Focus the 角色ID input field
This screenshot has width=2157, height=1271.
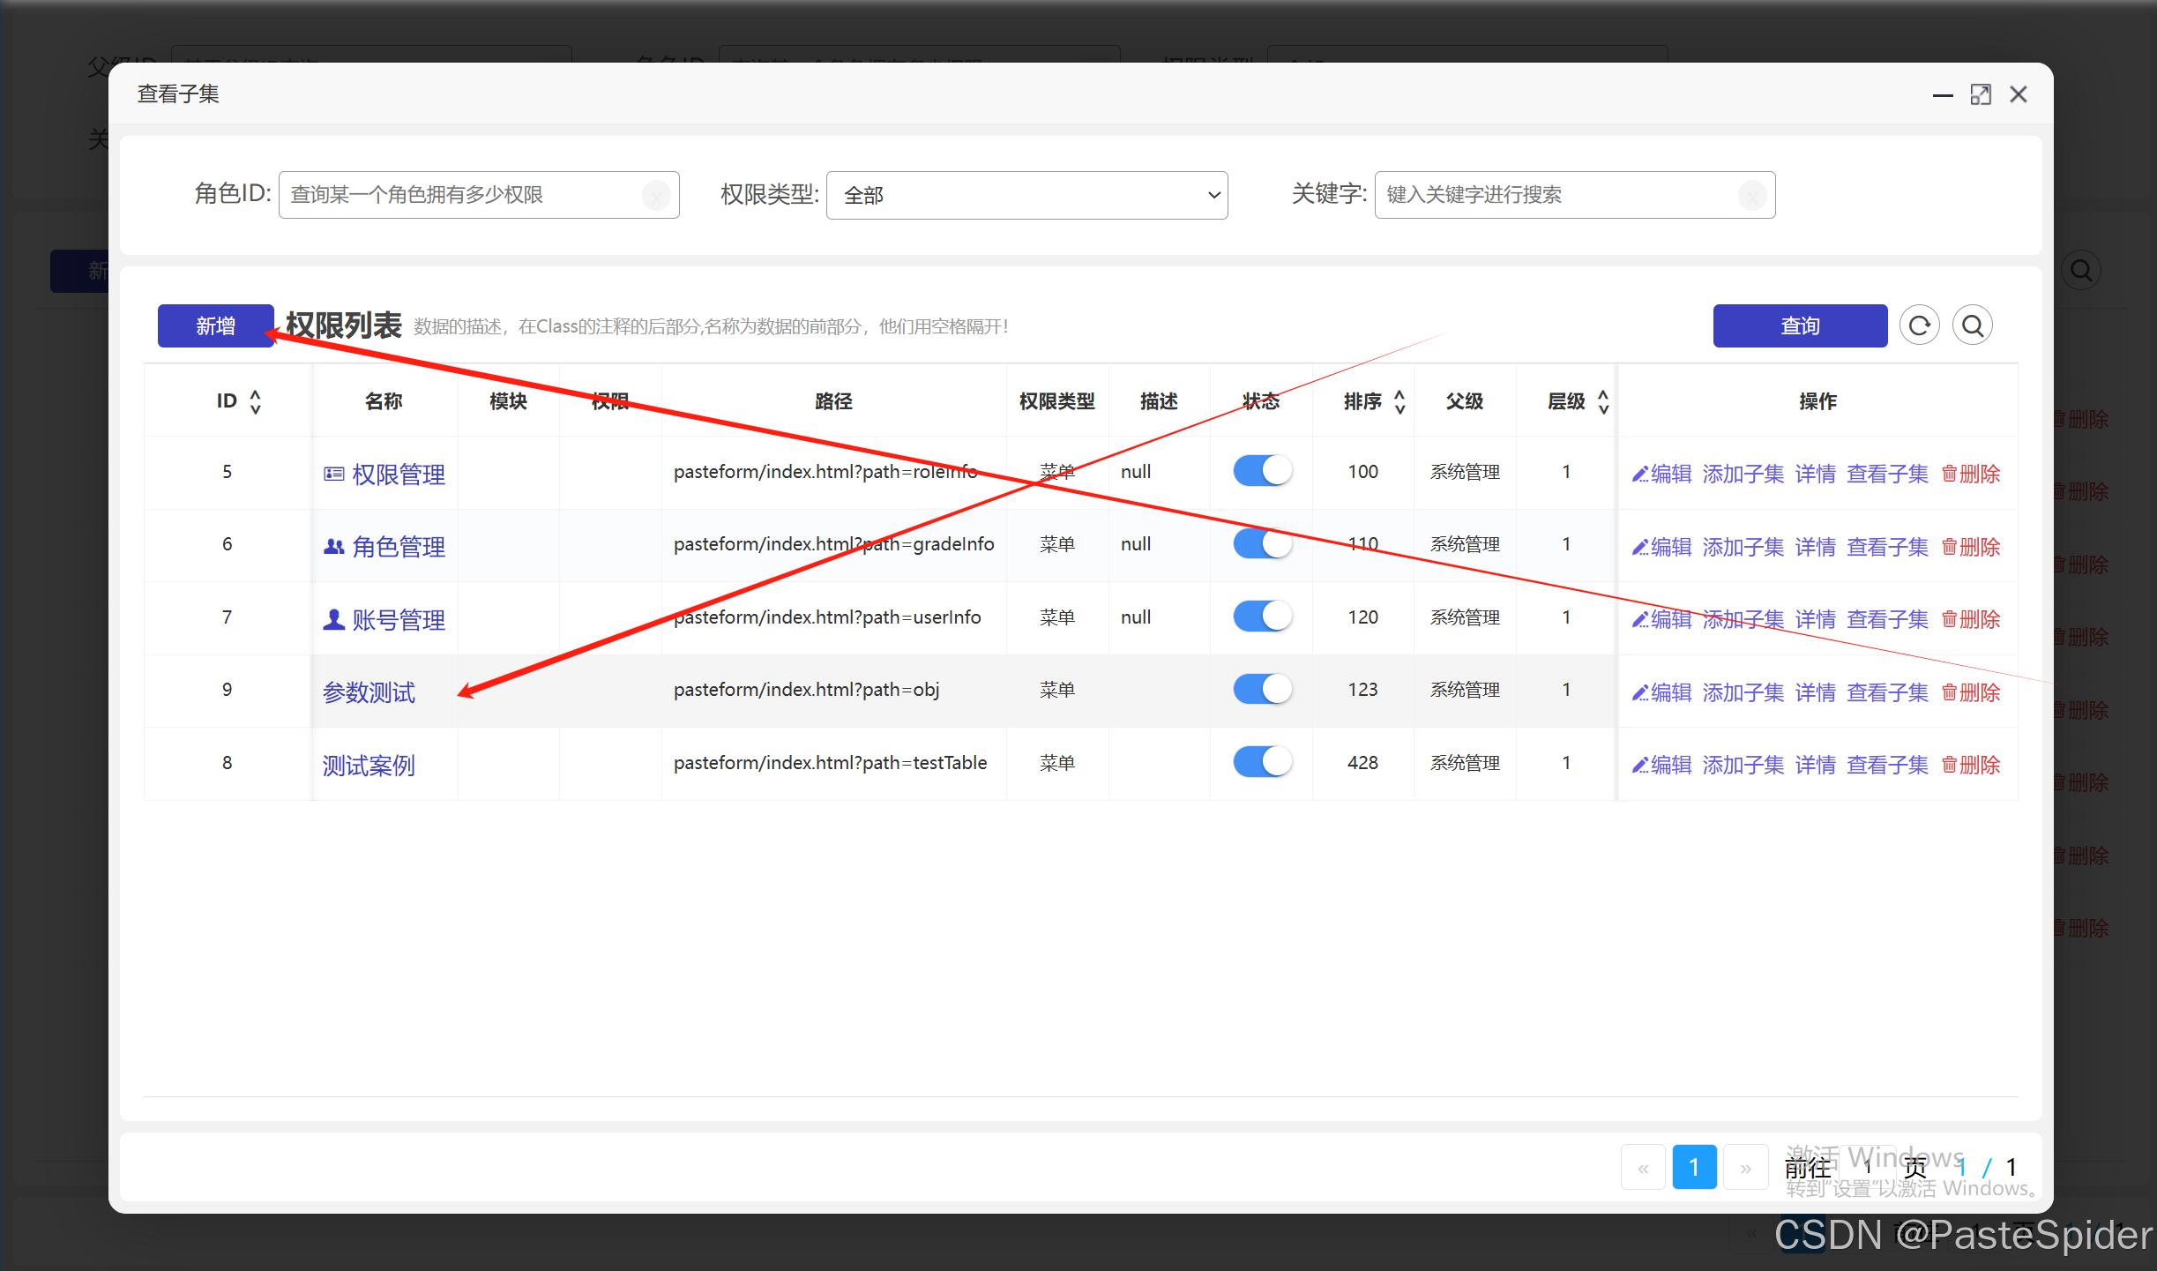pos(479,195)
